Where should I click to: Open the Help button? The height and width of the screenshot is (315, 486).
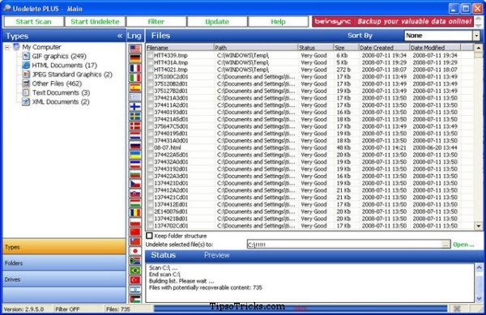(278, 22)
